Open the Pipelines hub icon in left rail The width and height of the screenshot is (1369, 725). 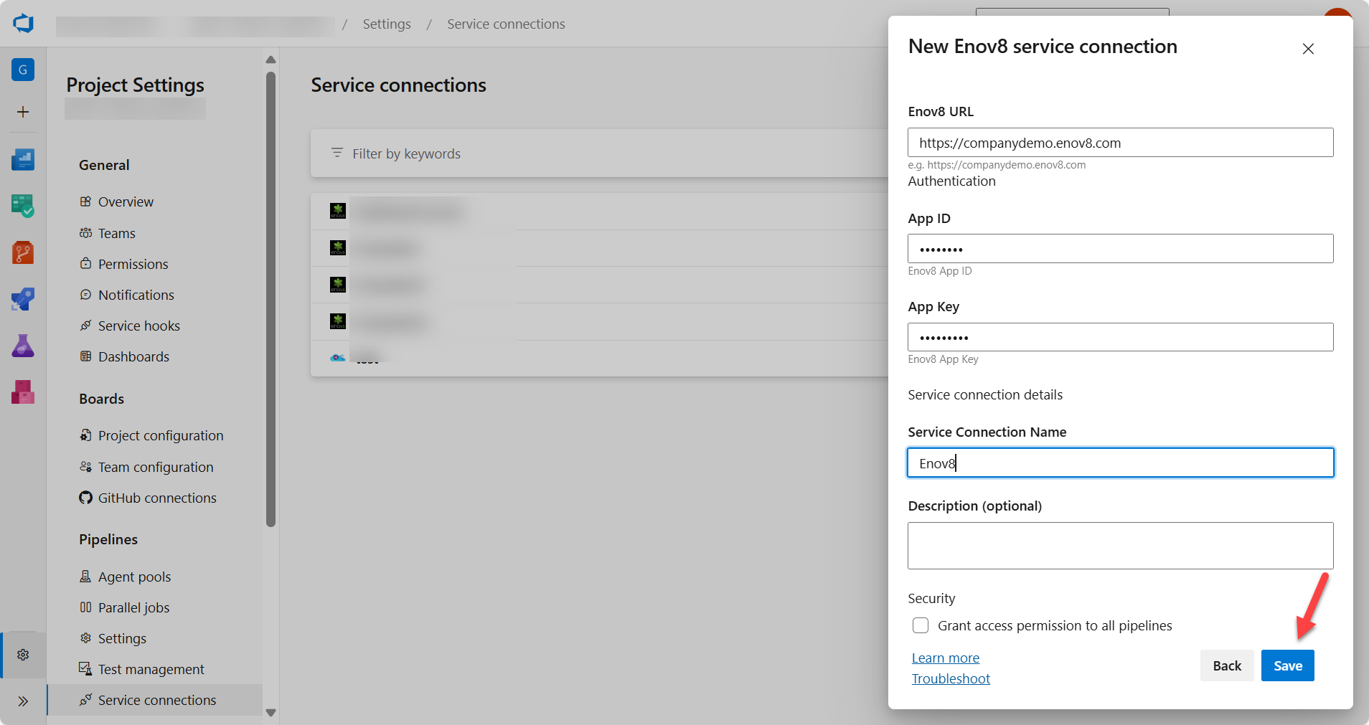[x=23, y=299]
